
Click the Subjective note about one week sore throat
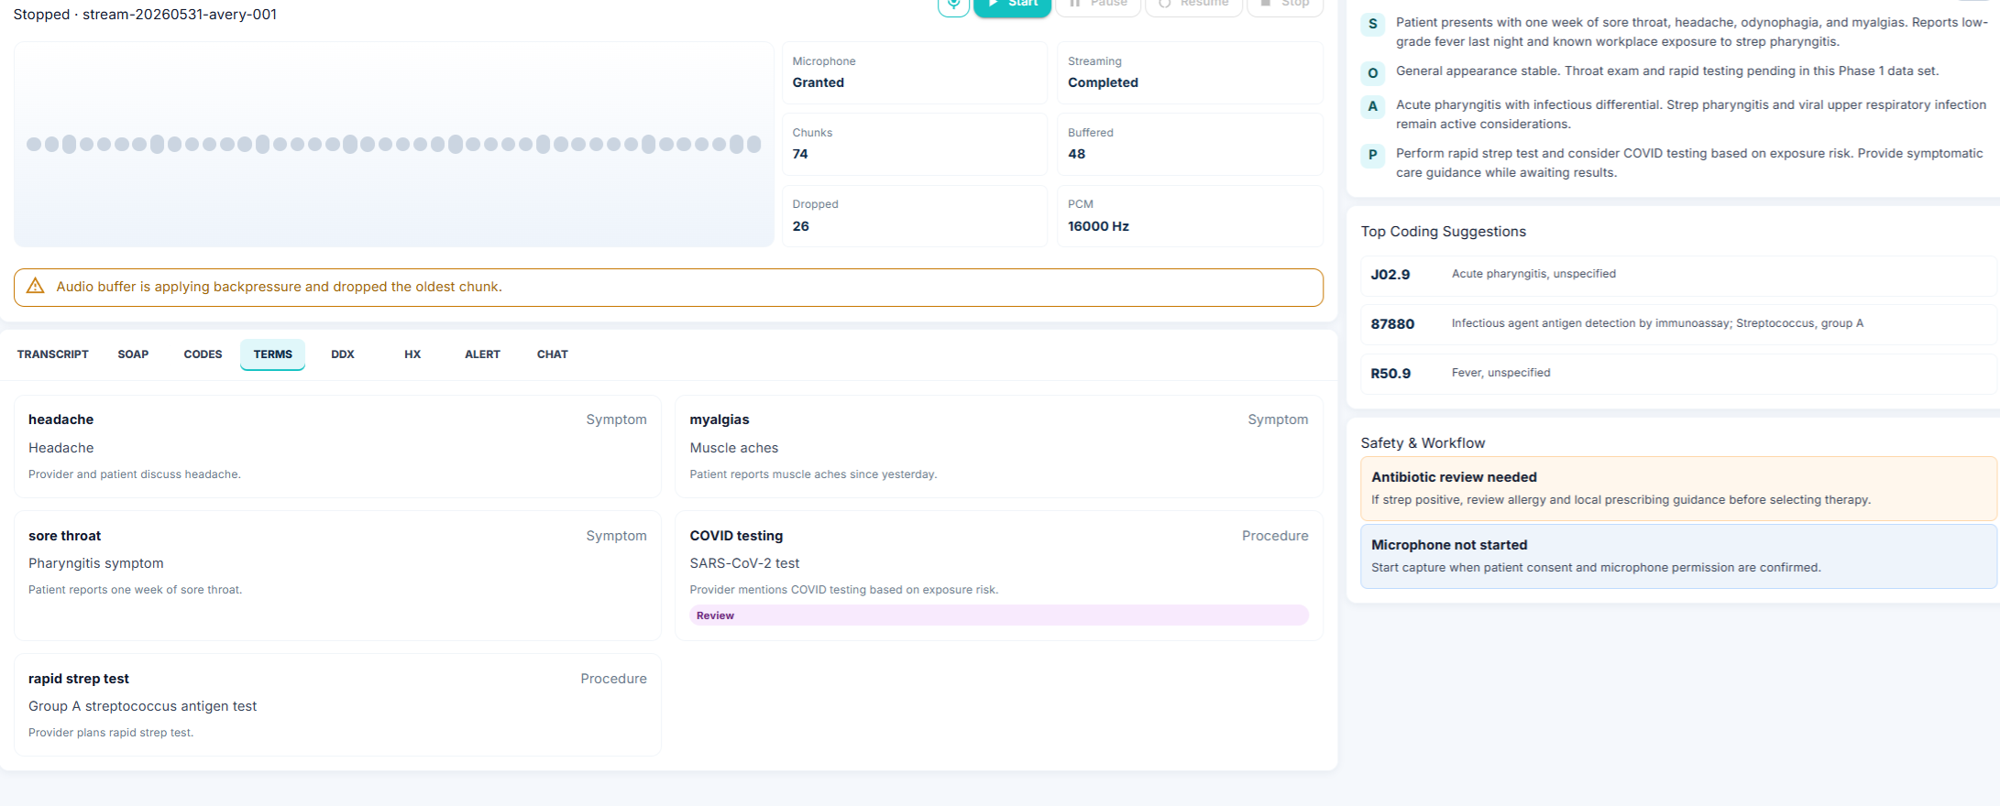1691,32
